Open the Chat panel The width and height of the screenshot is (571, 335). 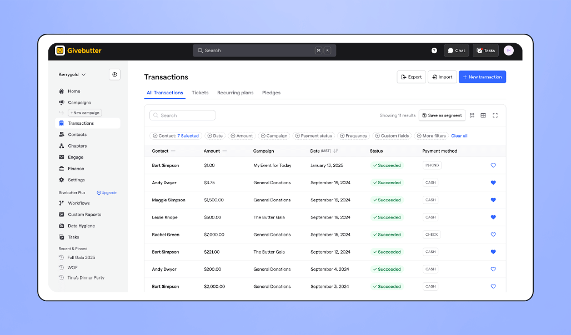(456, 50)
